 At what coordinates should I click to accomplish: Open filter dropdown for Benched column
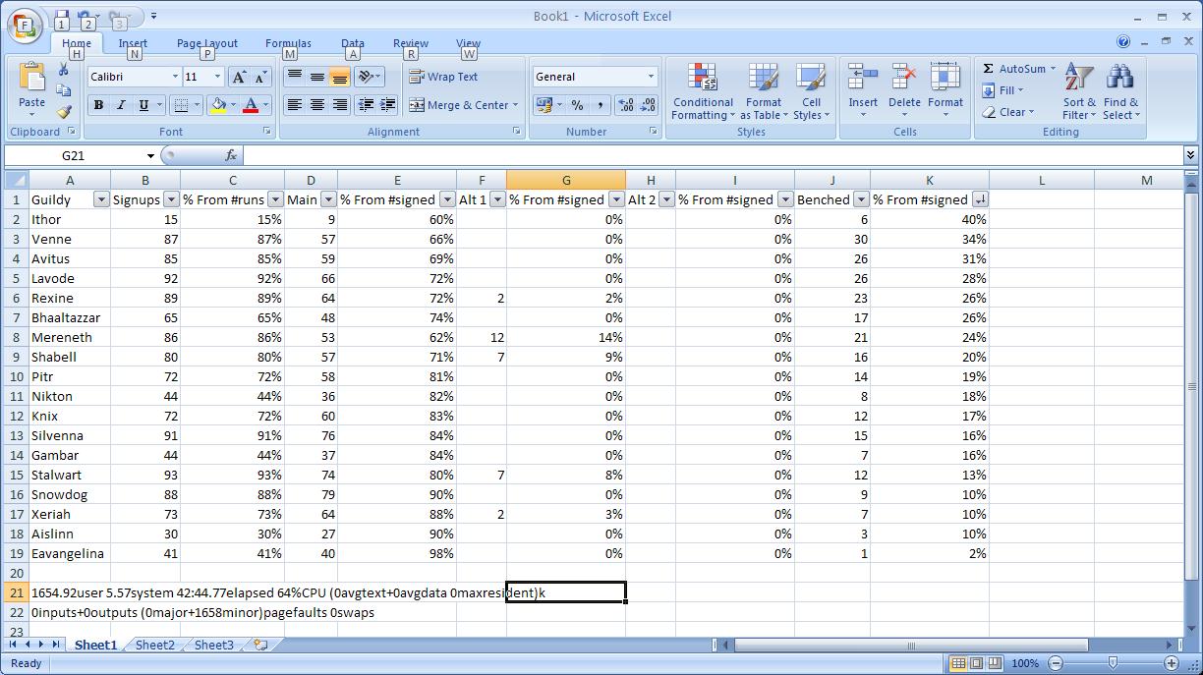[861, 199]
